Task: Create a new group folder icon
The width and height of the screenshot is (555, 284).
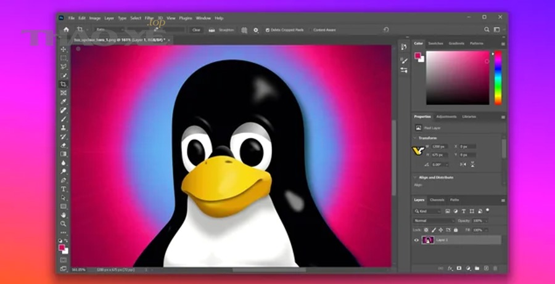Action: [x=477, y=269]
